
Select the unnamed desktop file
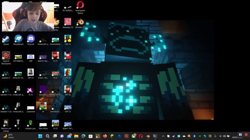tap(30, 109)
